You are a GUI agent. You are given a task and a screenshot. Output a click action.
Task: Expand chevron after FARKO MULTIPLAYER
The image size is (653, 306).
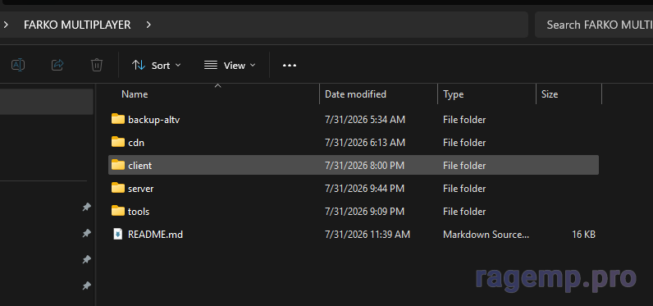tap(148, 25)
